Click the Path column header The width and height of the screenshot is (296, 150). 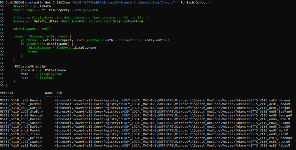[58, 93]
